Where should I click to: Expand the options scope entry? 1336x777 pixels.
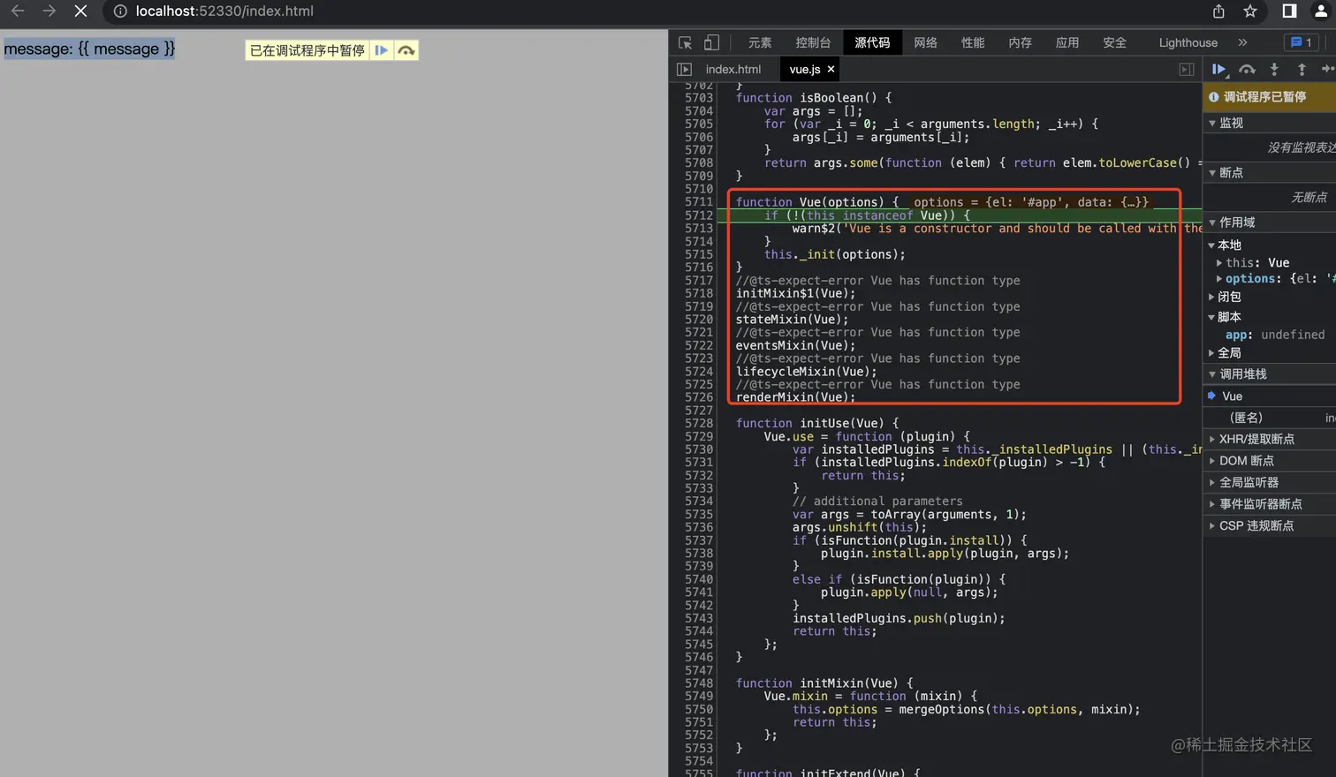pyautogui.click(x=1219, y=278)
